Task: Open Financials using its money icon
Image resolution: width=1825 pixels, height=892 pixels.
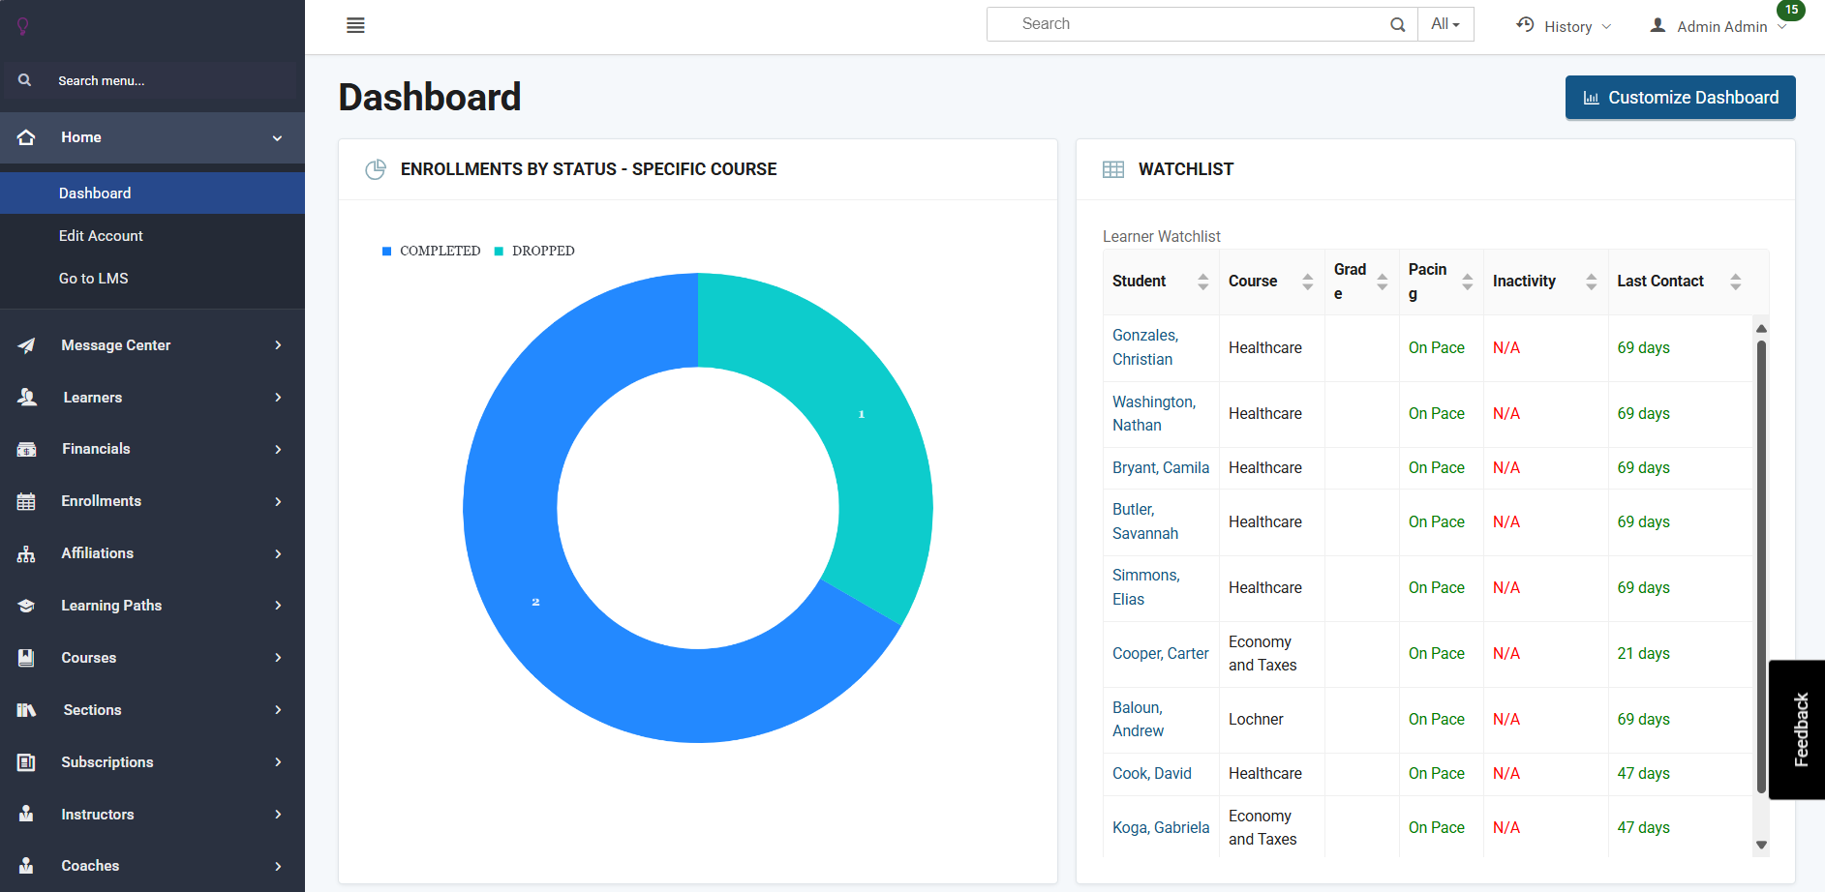Action: click(27, 449)
